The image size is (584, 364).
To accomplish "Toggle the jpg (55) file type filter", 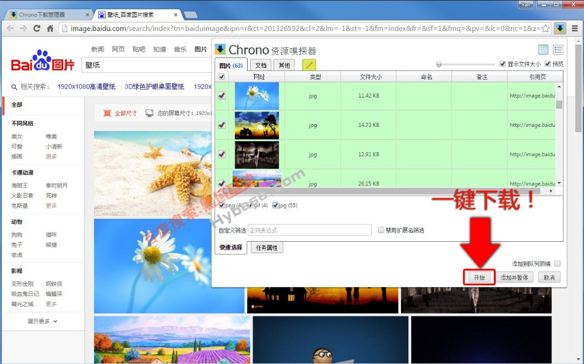I will coord(275,206).
